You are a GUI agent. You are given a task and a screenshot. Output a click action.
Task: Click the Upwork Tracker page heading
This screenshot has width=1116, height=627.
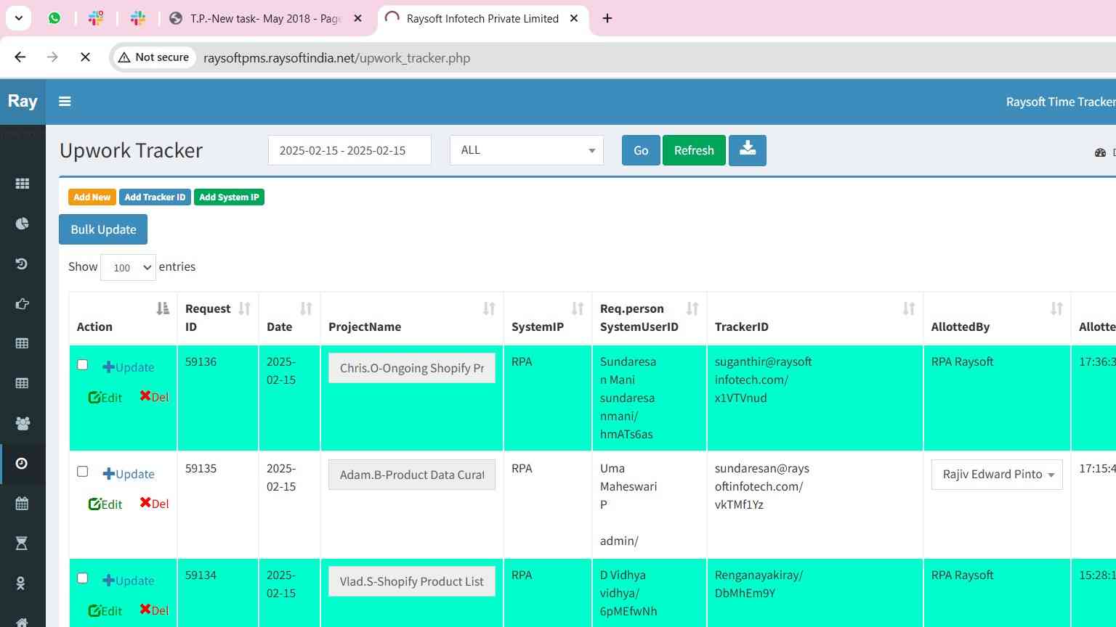click(x=131, y=150)
